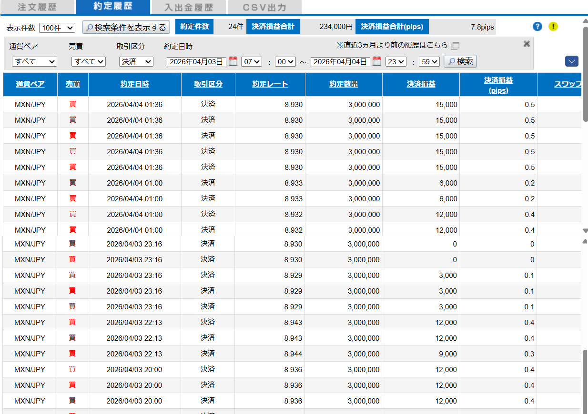Open the end date calendar picker
Image resolution: width=588 pixels, height=414 pixels.
pos(377,61)
